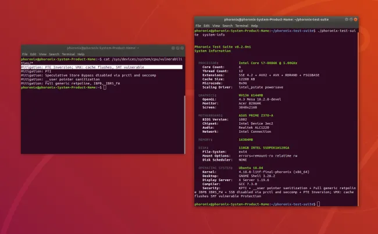Open View menu in left terminal window
The image size is (378, 234).
tap(42, 54)
